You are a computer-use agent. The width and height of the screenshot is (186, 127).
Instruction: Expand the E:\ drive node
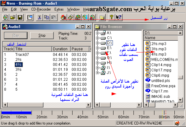click(x=97, y=48)
